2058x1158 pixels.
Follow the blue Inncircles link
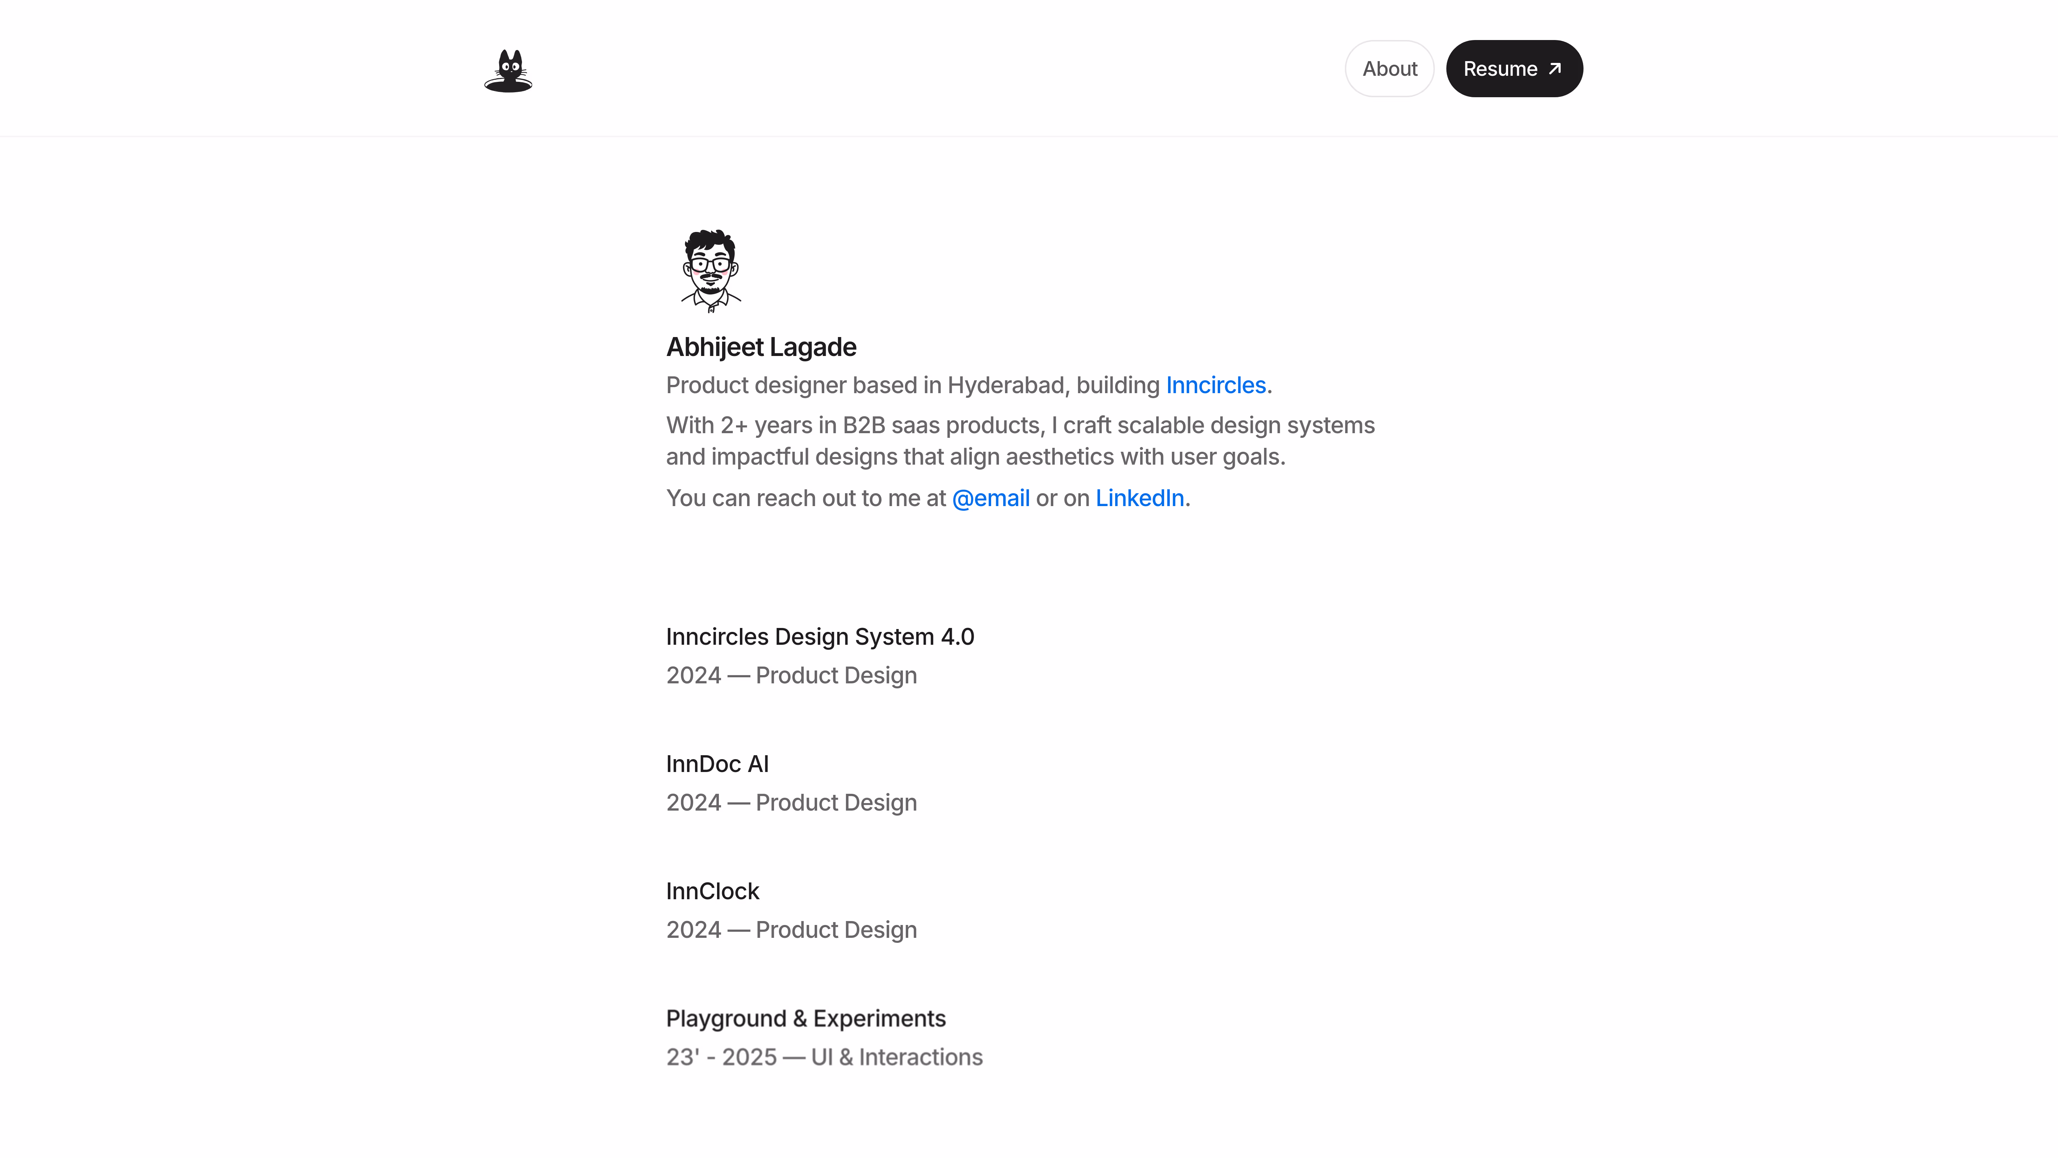coord(1215,385)
